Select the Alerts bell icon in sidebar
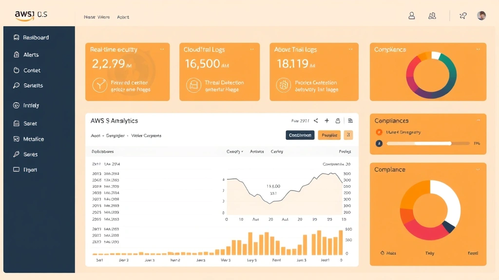Image resolution: width=499 pixels, height=280 pixels. click(17, 54)
